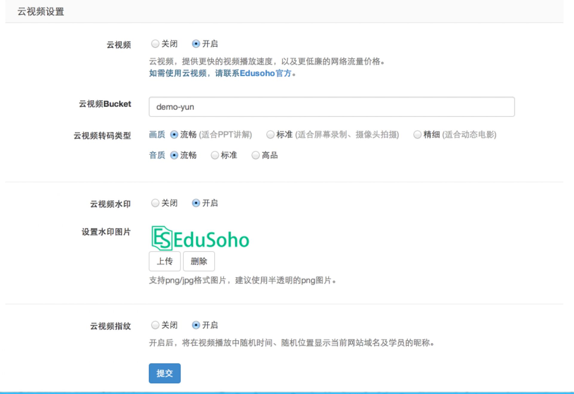
Task: Choose 精细 video quality for dynamic movies
Action: 417,135
